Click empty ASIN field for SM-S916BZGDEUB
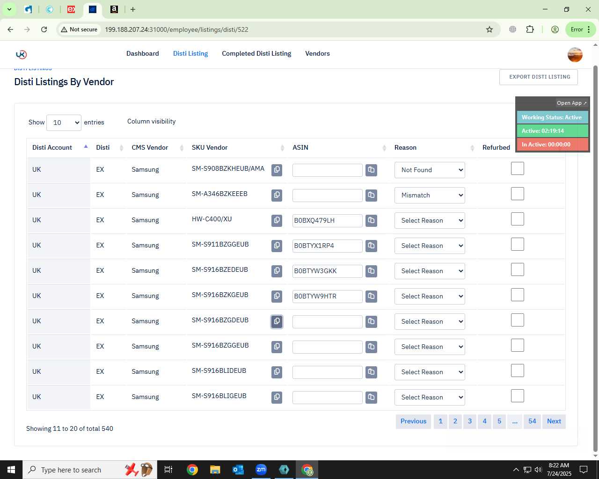599x479 pixels. point(328,321)
